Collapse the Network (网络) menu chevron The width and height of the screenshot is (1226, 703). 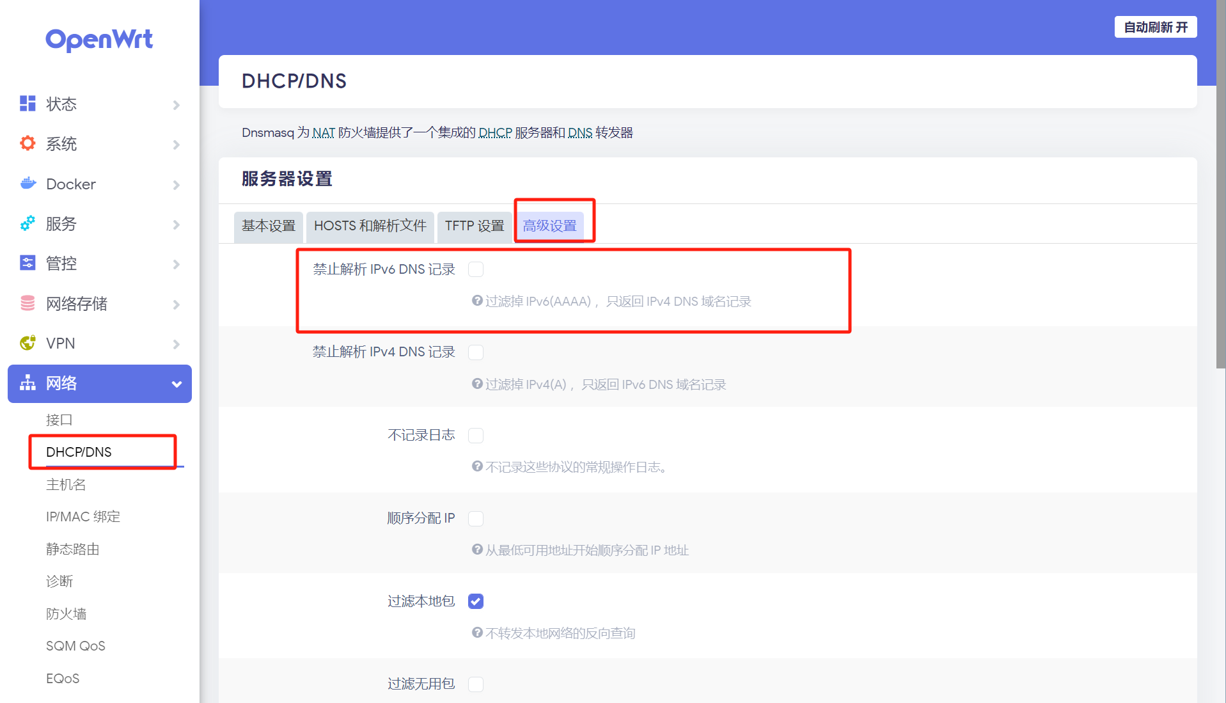(x=177, y=384)
